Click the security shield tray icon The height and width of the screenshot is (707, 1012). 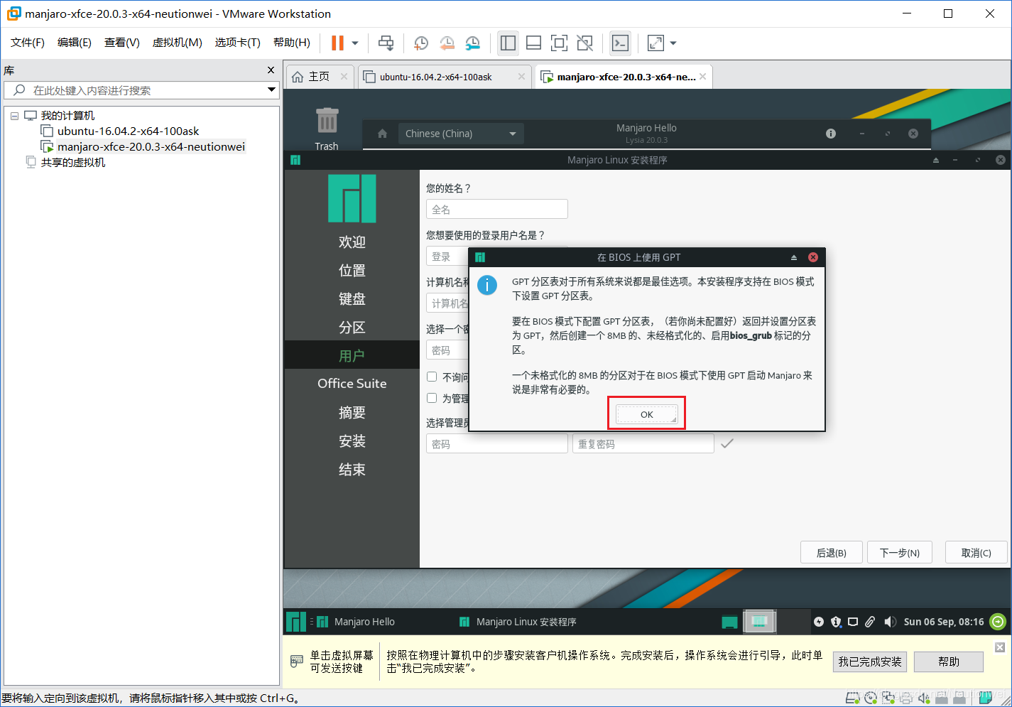coord(836,622)
